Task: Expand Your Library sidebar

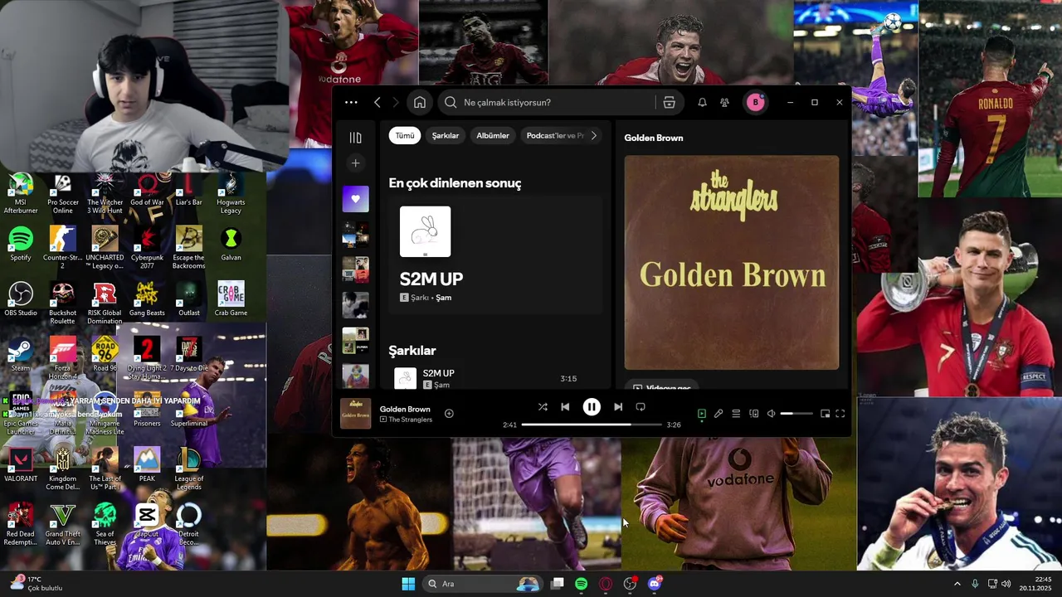Action: [x=355, y=138]
